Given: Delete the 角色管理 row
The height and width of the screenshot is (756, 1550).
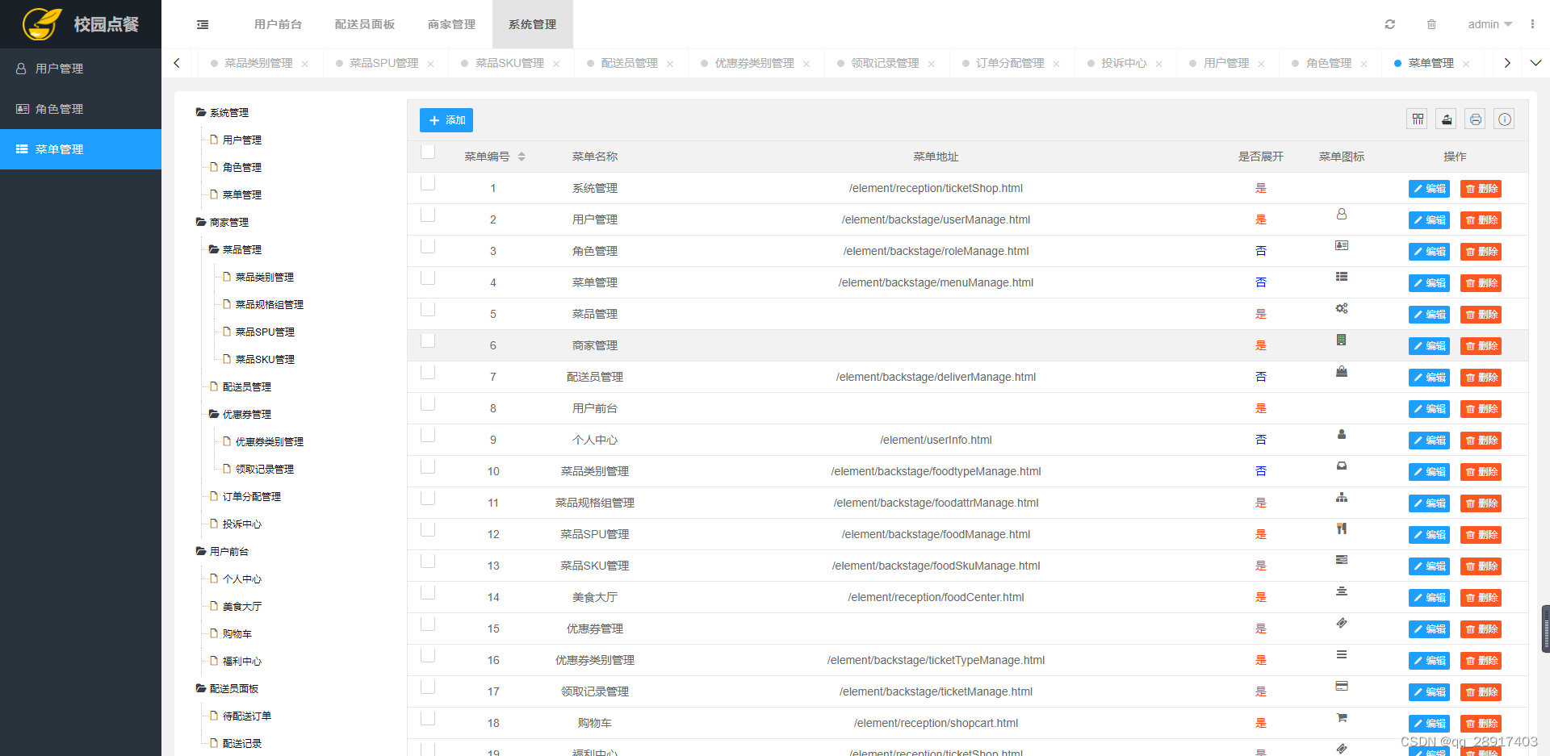Looking at the screenshot, I should click(x=1481, y=252).
